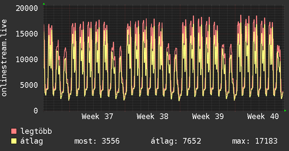Click the Week 40 axis label
The height and width of the screenshot is (151, 289).
pyautogui.click(x=263, y=117)
